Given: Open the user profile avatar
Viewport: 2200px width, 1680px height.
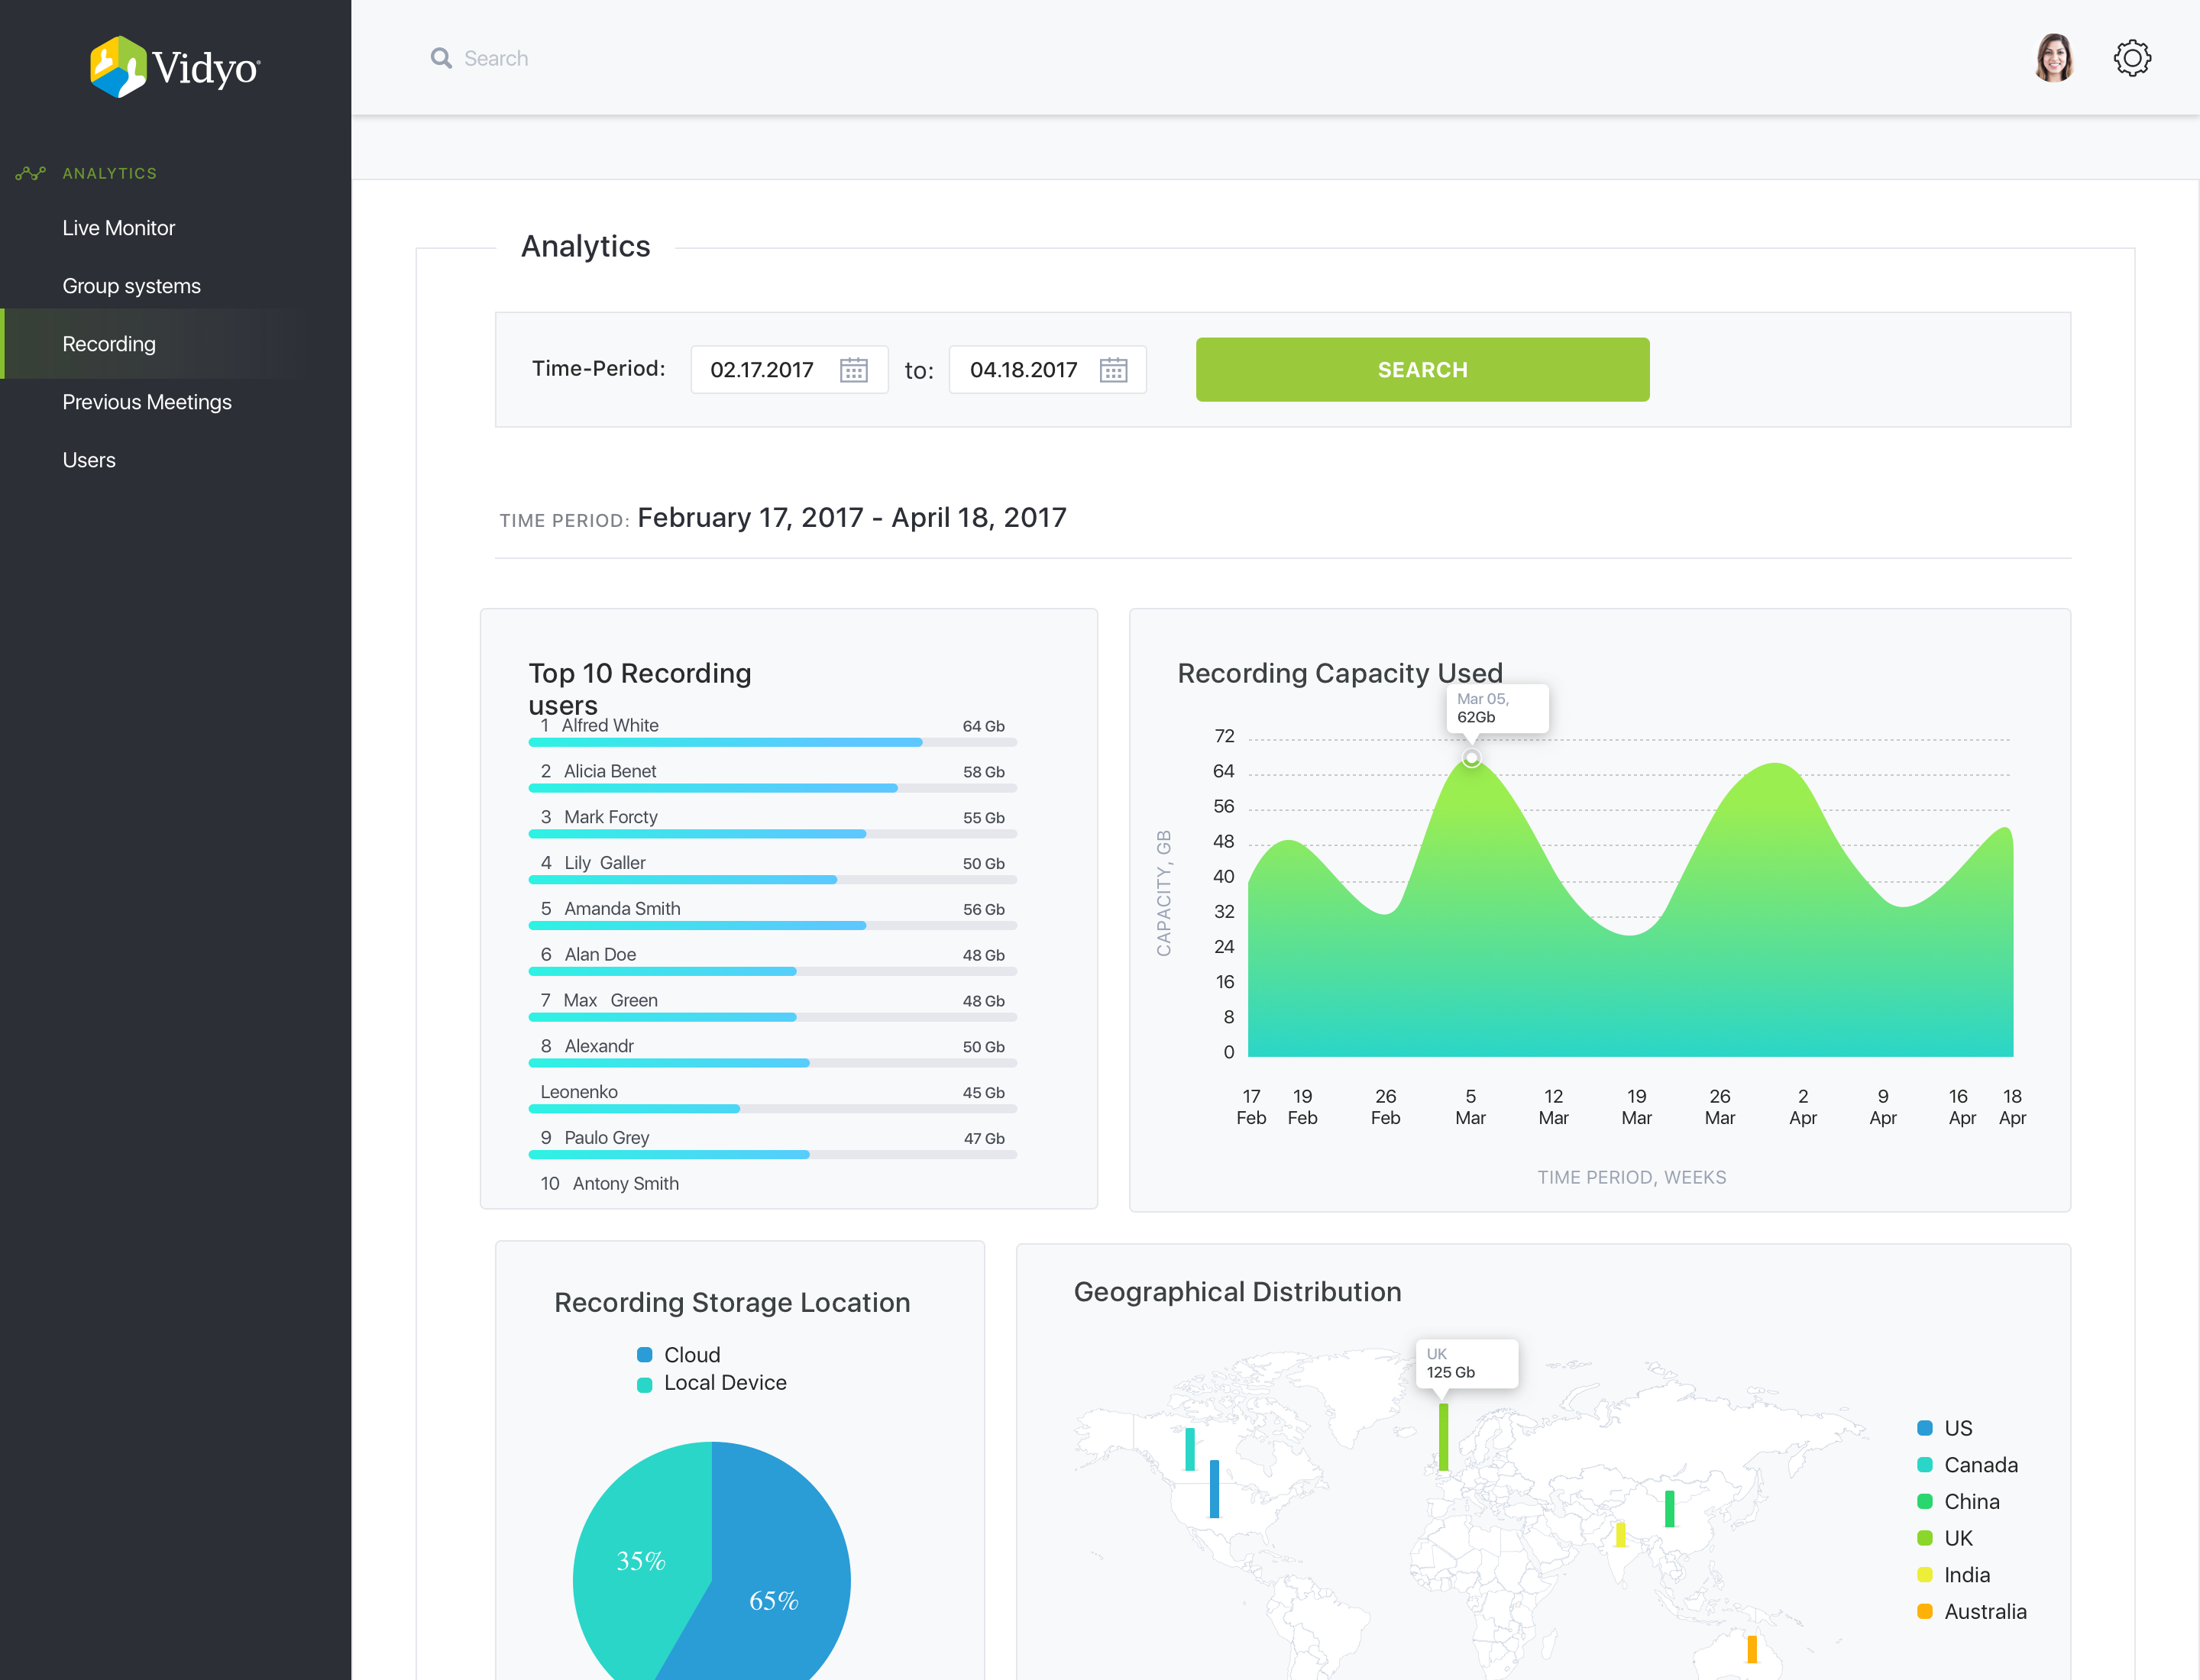Looking at the screenshot, I should pyautogui.click(x=2054, y=58).
